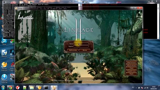
Task: Open the Navicat Premium desktop shortcut
Action: [4, 66]
